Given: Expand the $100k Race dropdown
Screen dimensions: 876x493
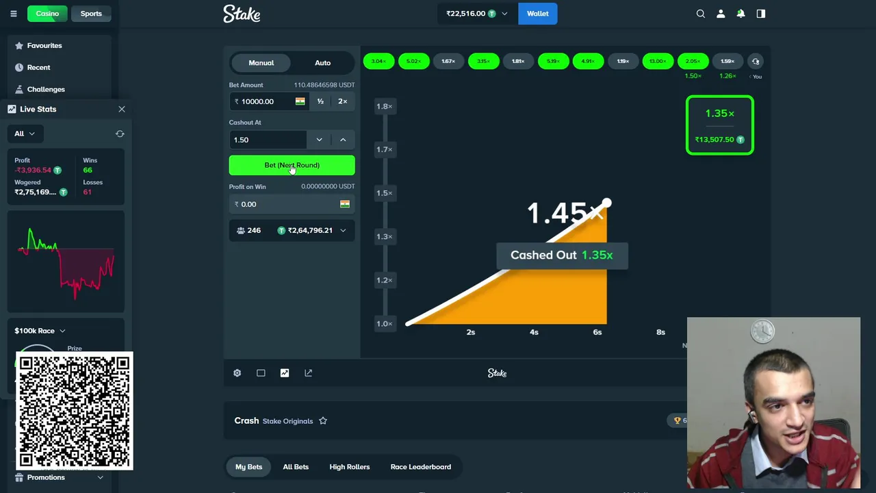Looking at the screenshot, I should [40, 331].
